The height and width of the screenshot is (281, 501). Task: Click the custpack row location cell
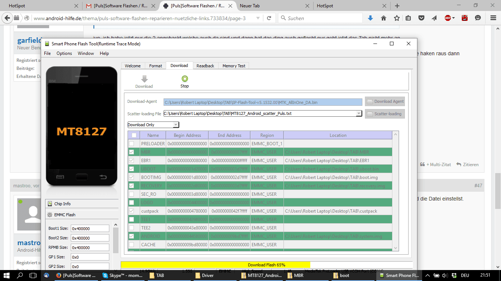pyautogui.click(x=338, y=211)
